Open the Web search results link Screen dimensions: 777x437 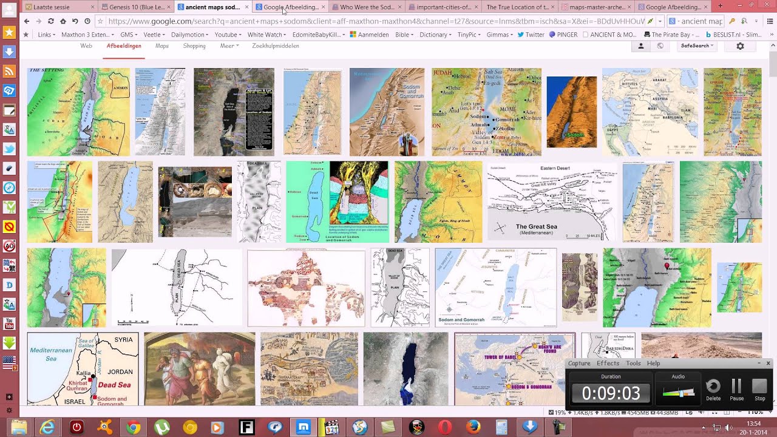click(86, 46)
